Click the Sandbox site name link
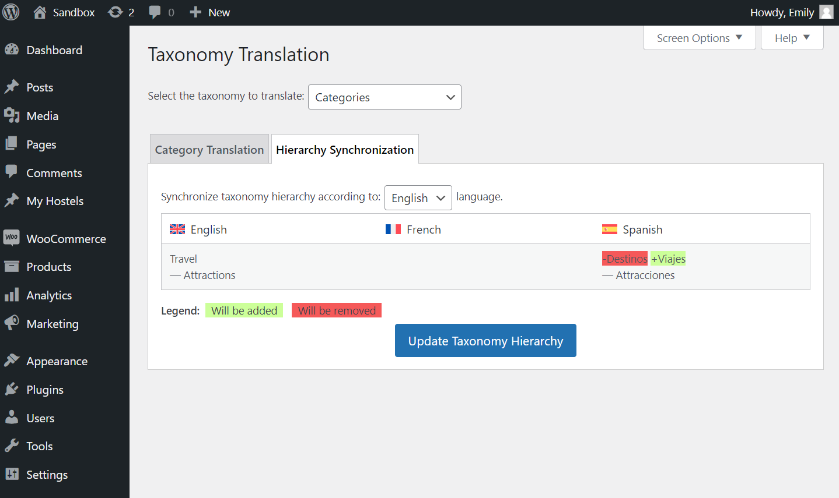The width and height of the screenshot is (839, 498). [74, 12]
